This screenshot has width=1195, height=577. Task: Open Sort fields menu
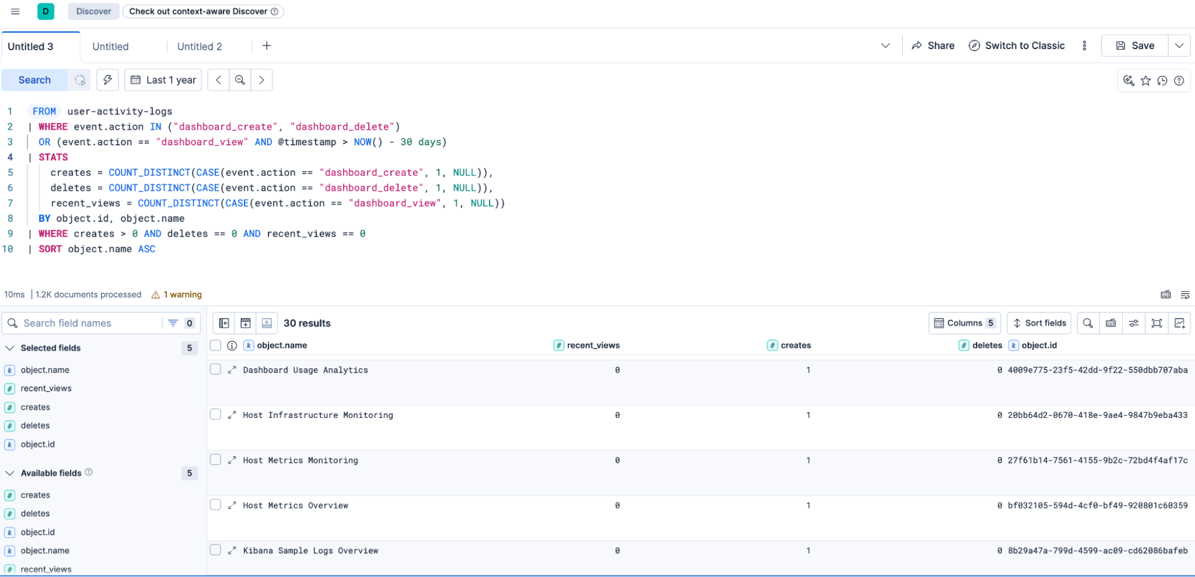pyautogui.click(x=1039, y=323)
